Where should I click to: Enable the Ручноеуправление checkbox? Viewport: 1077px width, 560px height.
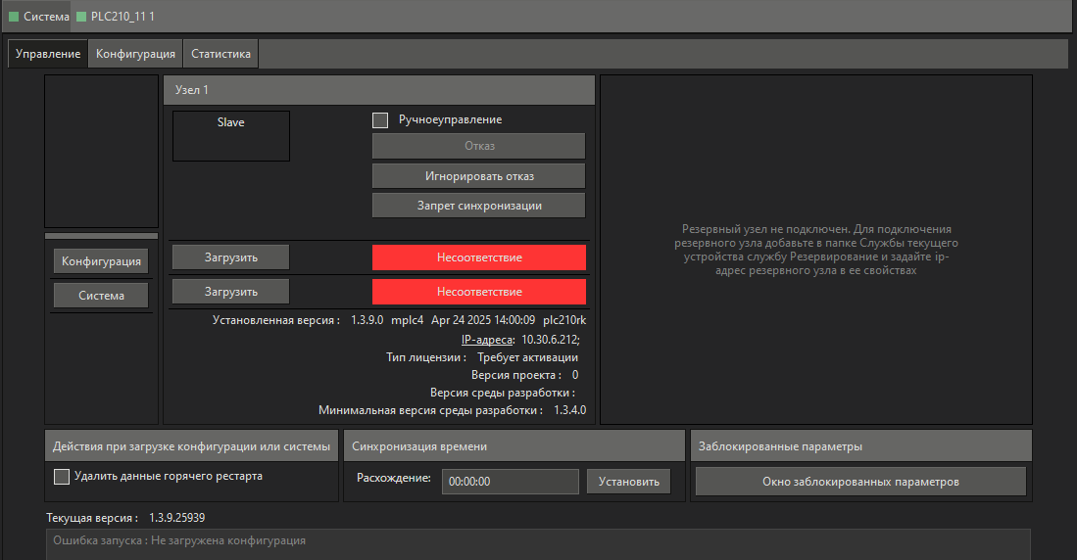point(380,120)
